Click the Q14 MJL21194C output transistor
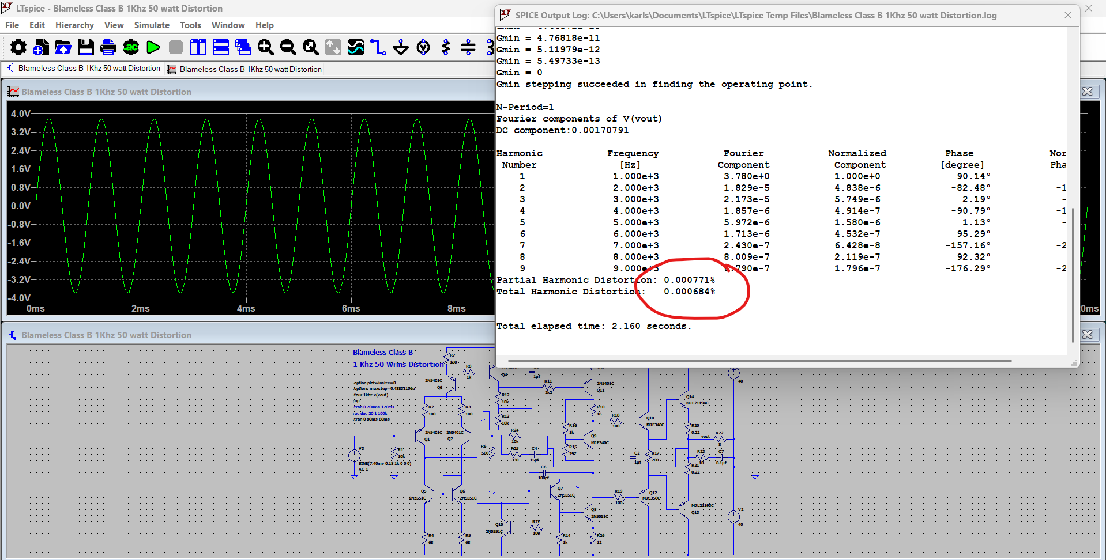Image resolution: width=1106 pixels, height=560 pixels. pos(685,400)
